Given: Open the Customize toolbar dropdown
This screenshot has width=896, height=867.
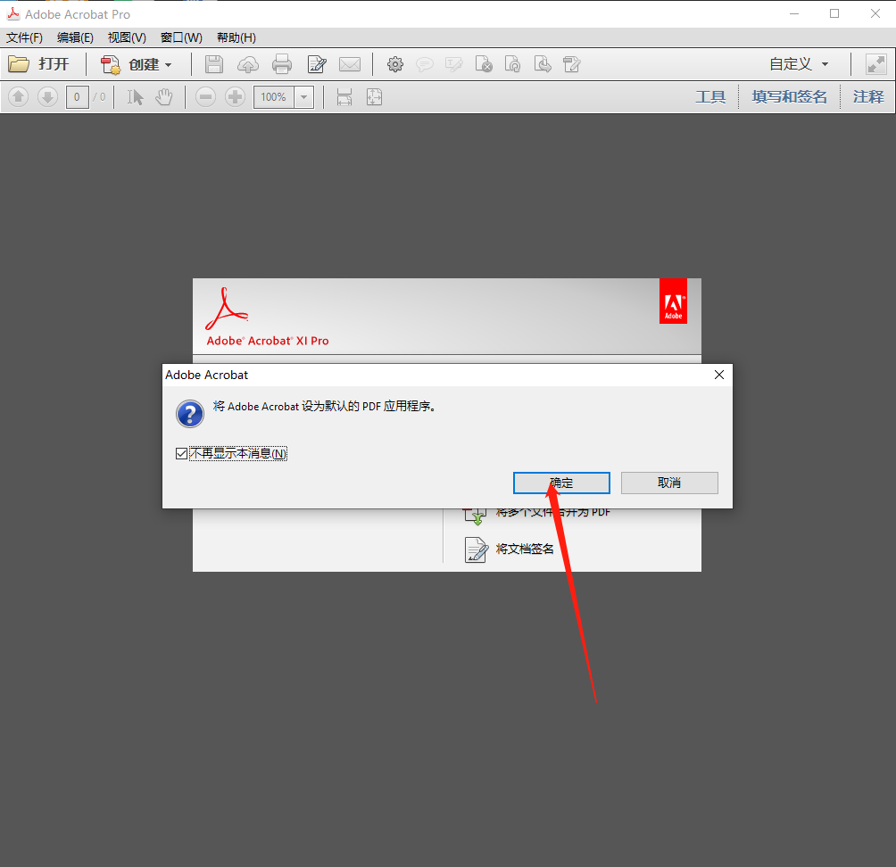Looking at the screenshot, I should [x=799, y=64].
